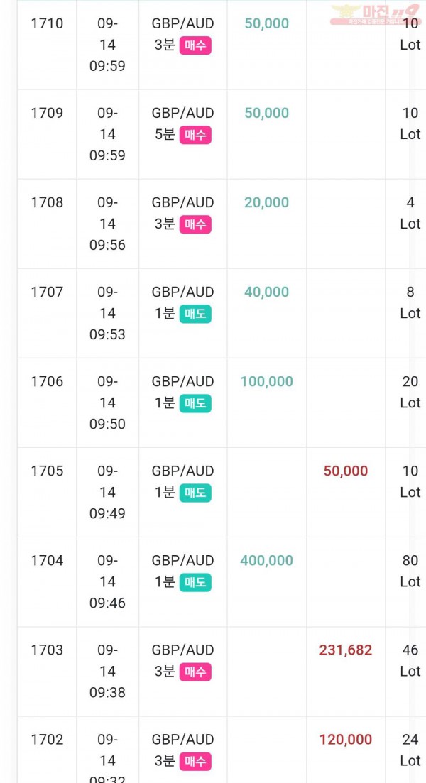Select order number 1704
Viewport: 426px width, 783px height.
tap(47, 560)
